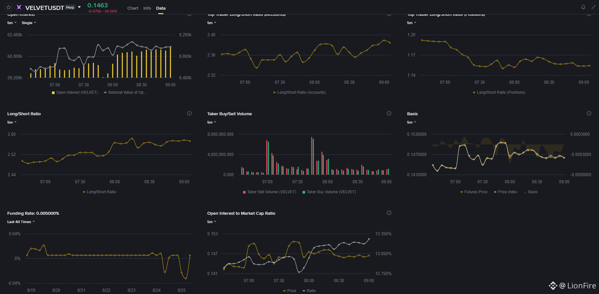Viewport: 599px width, 294px height.
Task: Toggle the Taker Sell Volume (VELVET) series
Action: pyautogui.click(x=270, y=192)
